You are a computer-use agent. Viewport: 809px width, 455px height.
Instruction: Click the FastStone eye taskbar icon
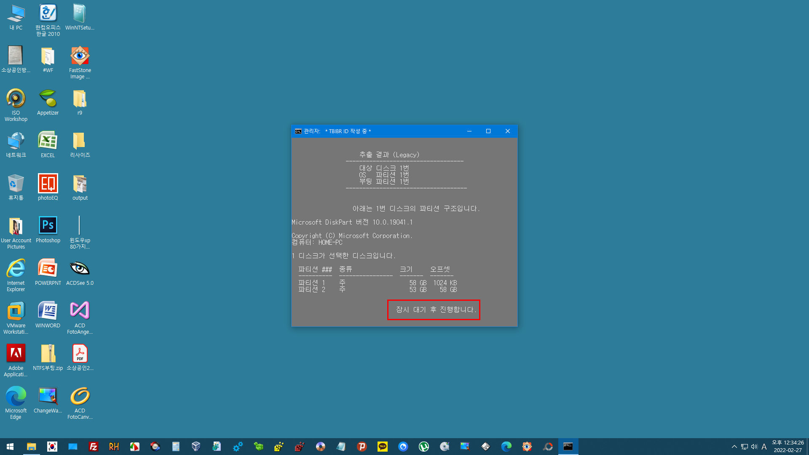tap(527, 447)
